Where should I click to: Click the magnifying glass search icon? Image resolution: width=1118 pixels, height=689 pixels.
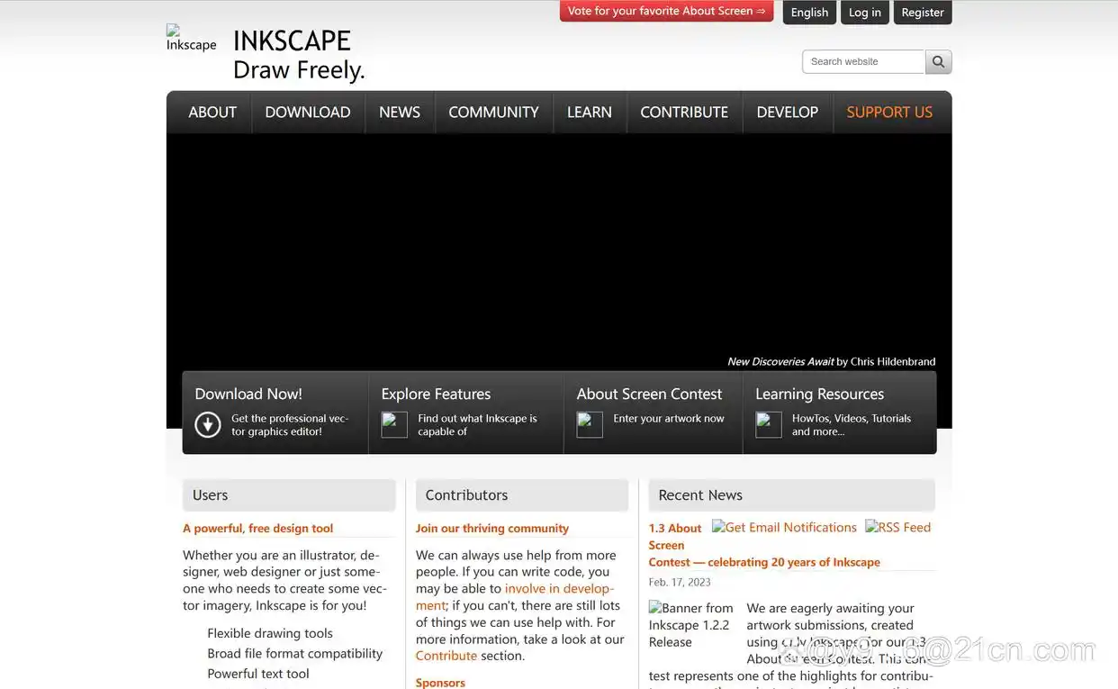click(x=938, y=61)
